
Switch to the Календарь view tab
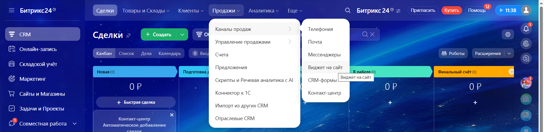tap(169, 53)
